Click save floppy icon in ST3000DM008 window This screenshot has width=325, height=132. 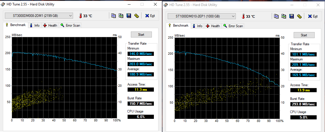[x=129, y=16]
